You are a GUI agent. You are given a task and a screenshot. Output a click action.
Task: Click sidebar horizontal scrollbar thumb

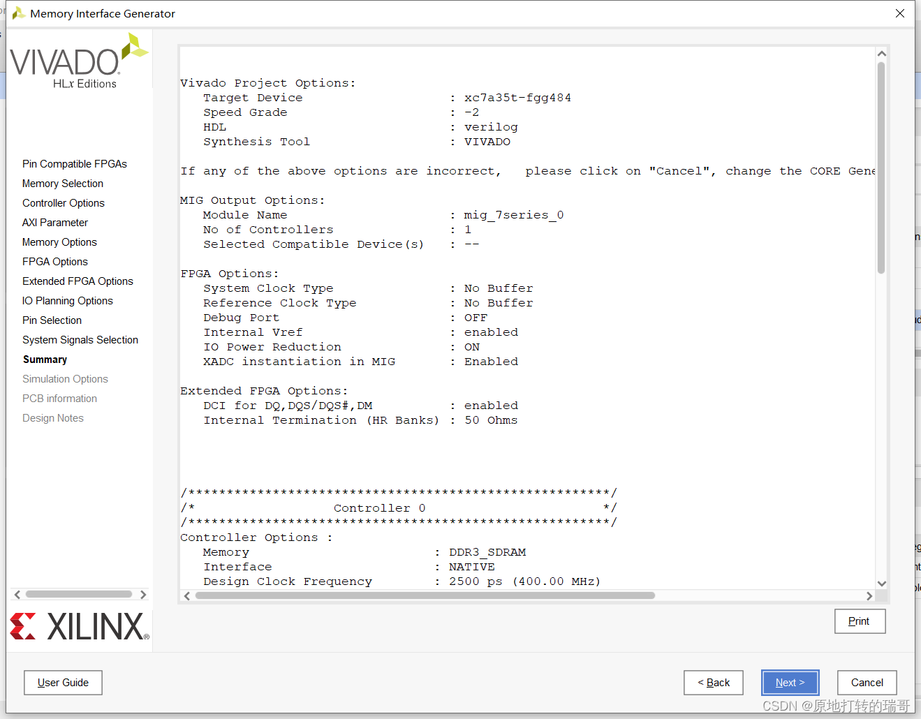point(79,595)
